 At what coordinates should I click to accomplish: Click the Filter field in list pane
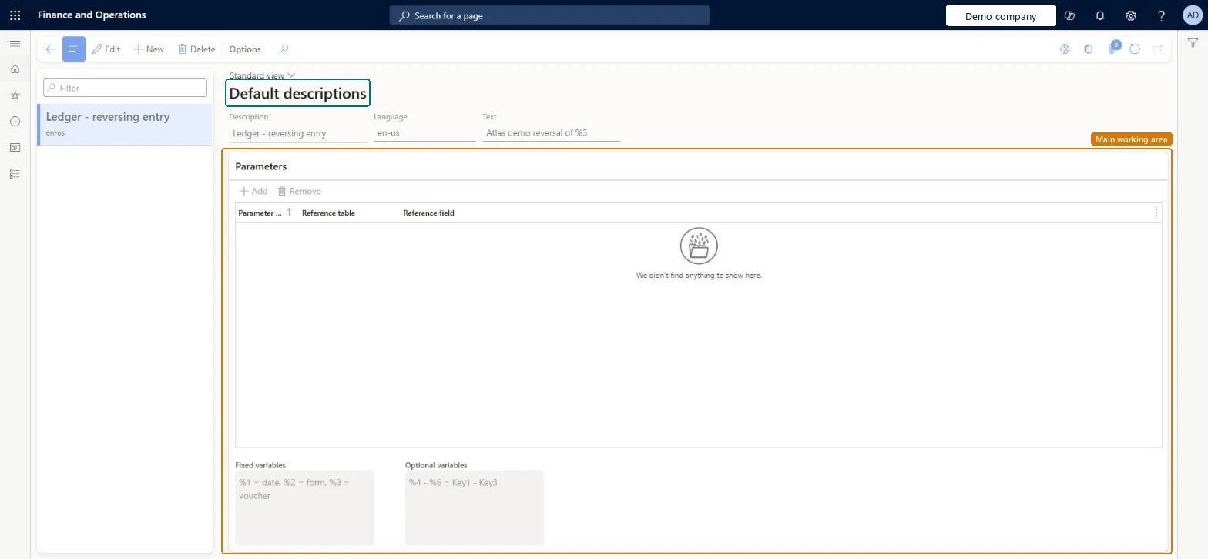tap(125, 88)
